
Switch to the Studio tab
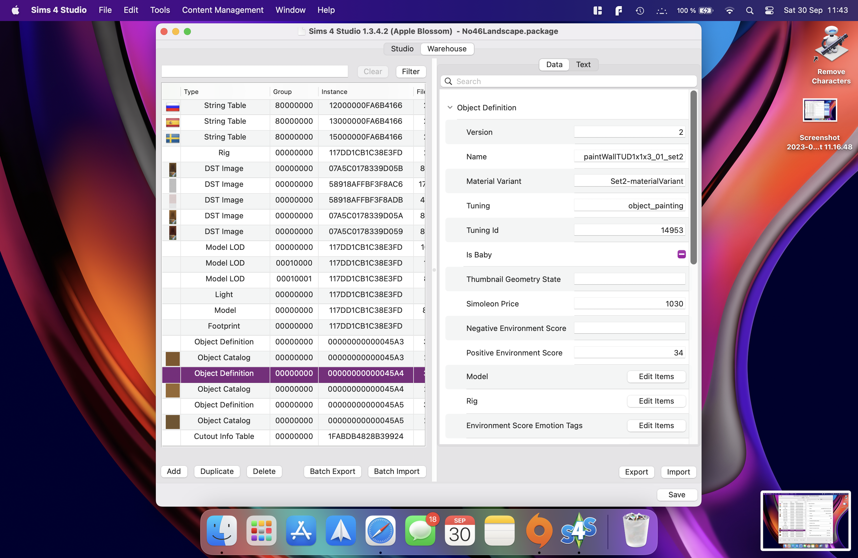(x=402, y=49)
